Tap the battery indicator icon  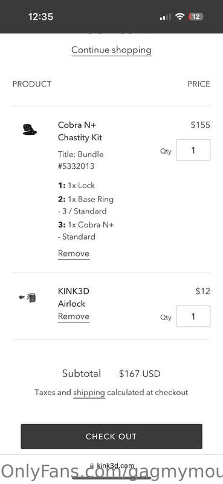[196, 17]
